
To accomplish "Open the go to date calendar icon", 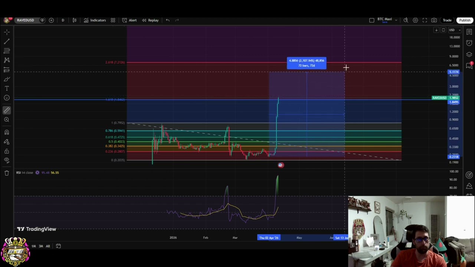I will 58,246.
